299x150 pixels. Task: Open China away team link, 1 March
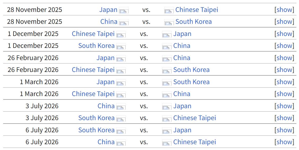[182, 94]
